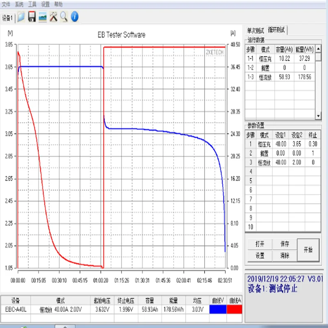
Task: Open the tools hammer-and-wrench icon
Action: (53, 17)
